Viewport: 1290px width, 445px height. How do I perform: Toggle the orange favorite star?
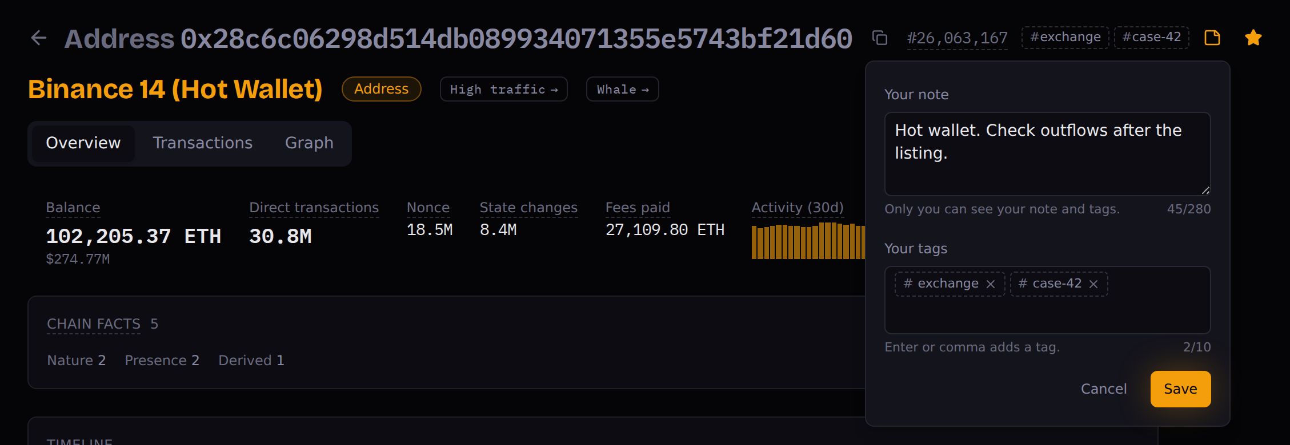pyautogui.click(x=1253, y=38)
